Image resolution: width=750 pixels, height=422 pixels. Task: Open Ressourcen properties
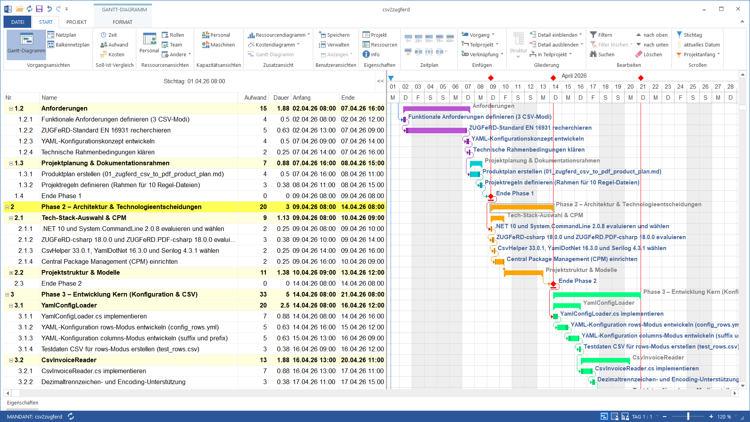[x=380, y=45]
